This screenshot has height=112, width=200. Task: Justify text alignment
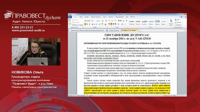point(115,24)
